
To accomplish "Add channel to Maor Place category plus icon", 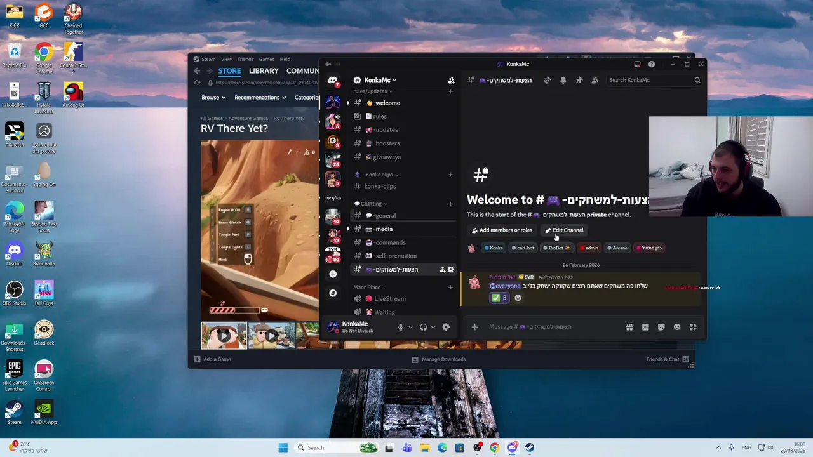I will tap(450, 287).
